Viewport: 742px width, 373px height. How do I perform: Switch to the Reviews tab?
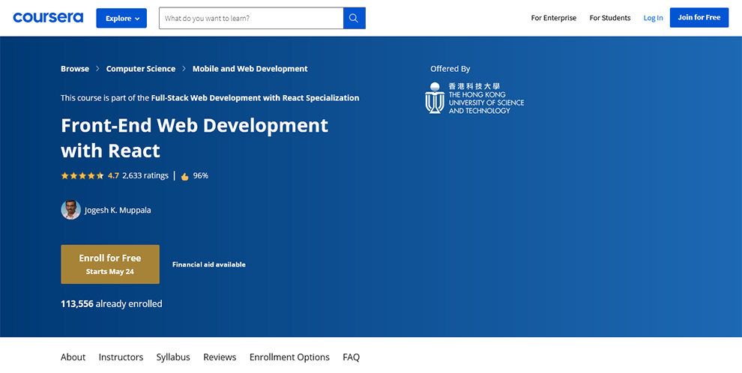click(220, 357)
